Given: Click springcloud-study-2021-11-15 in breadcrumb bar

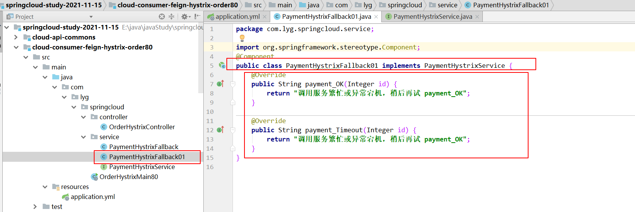Looking at the screenshot, I should (53, 5).
